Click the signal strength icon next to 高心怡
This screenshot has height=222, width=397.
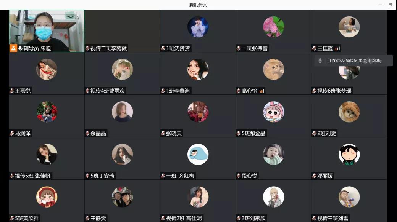tap(262, 91)
